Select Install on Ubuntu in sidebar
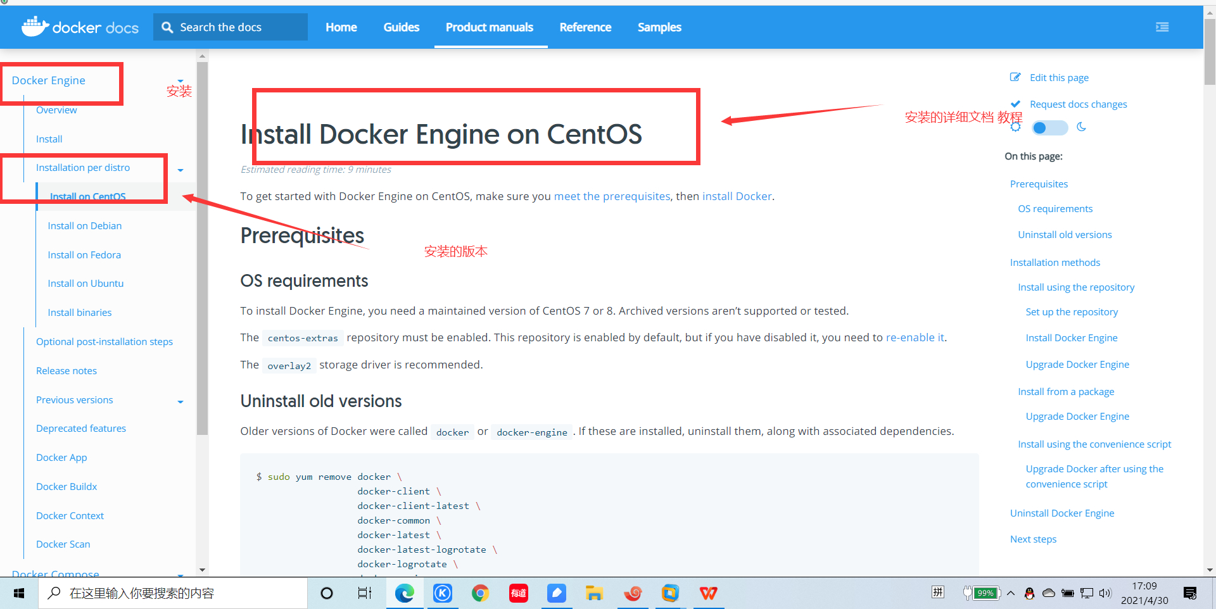This screenshot has height=609, width=1216. tap(85, 284)
